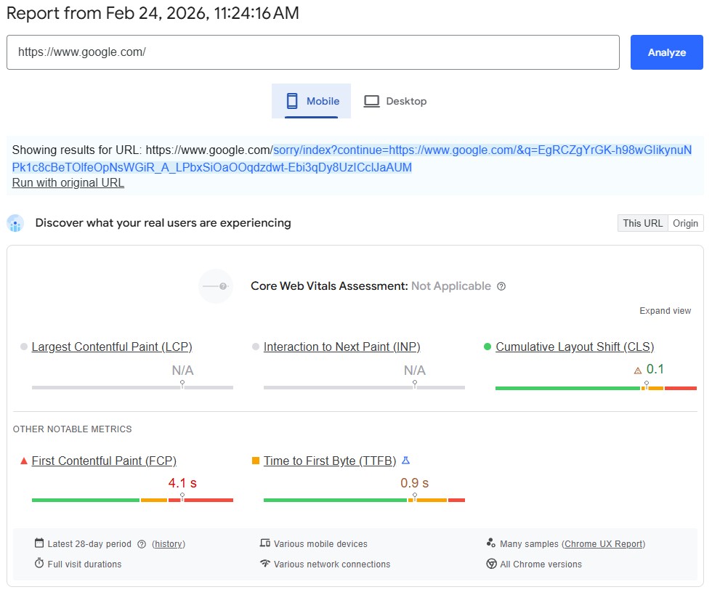The height and width of the screenshot is (595, 720).
Task: Click the Chrome versions icon
Action: [x=491, y=564]
